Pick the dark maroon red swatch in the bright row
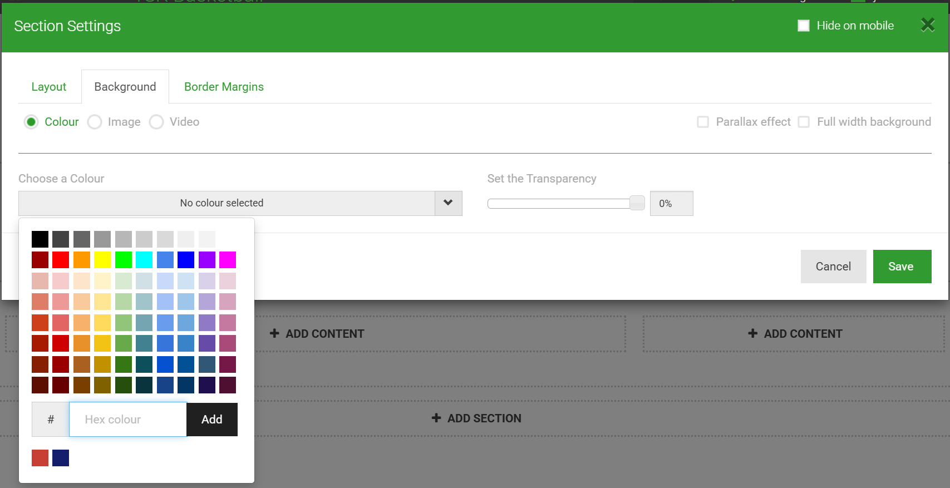The image size is (950, 488). coord(40,260)
